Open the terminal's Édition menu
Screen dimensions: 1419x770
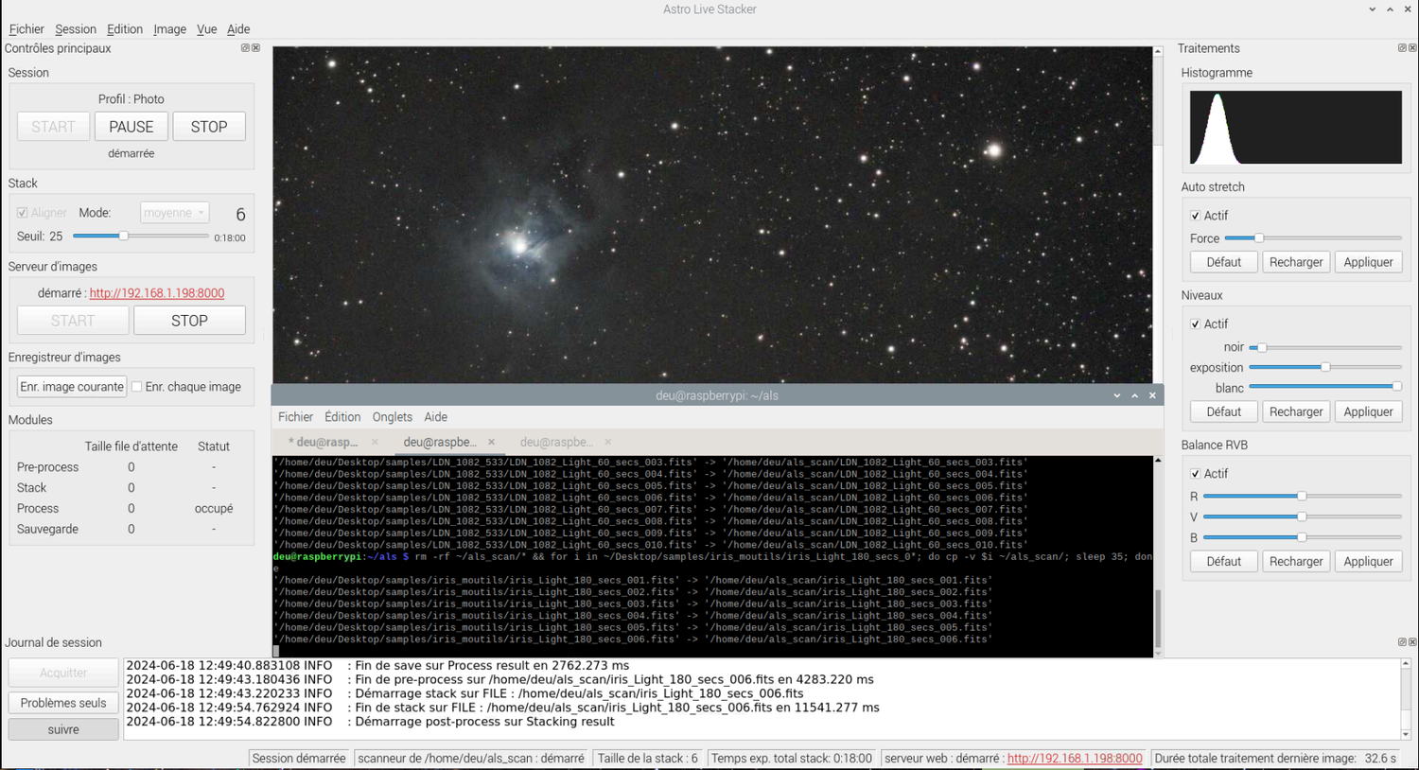point(342,417)
